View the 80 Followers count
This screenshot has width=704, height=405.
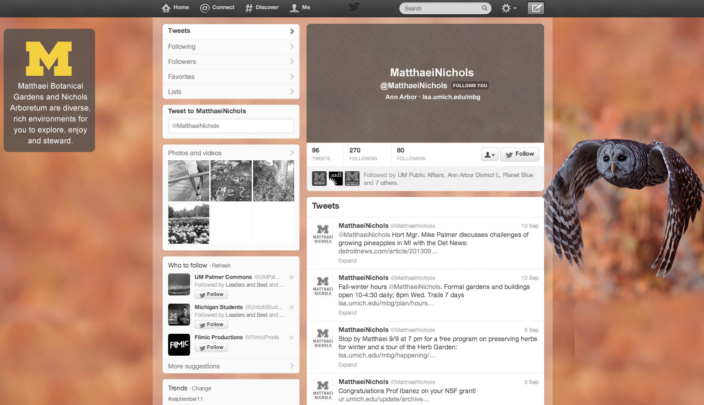coord(411,154)
